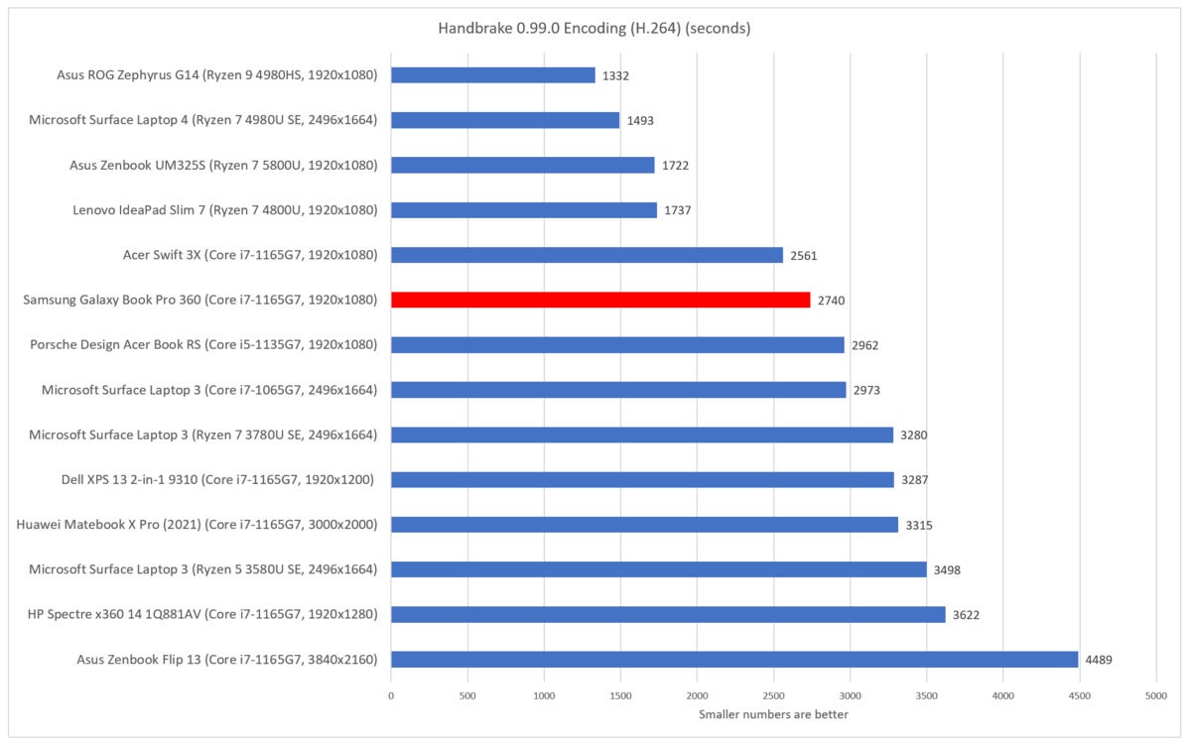Image resolution: width=1191 pixels, height=750 pixels.
Task: Select the Acer Swift 3X label
Action: point(251,255)
